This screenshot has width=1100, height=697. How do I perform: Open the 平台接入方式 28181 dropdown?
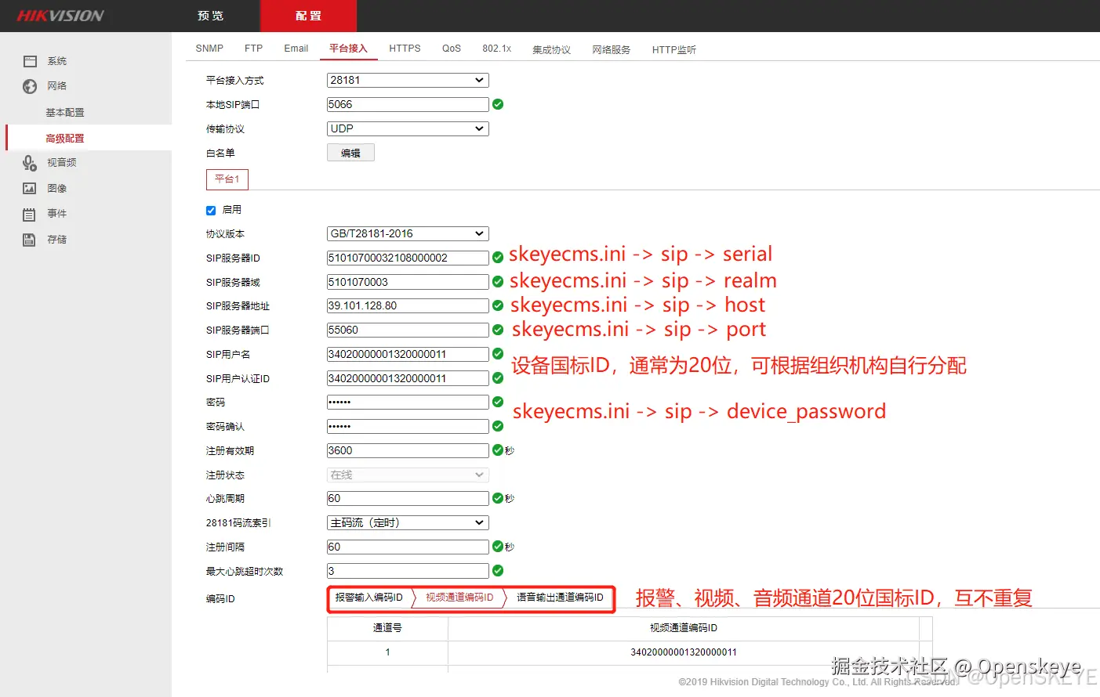click(408, 80)
